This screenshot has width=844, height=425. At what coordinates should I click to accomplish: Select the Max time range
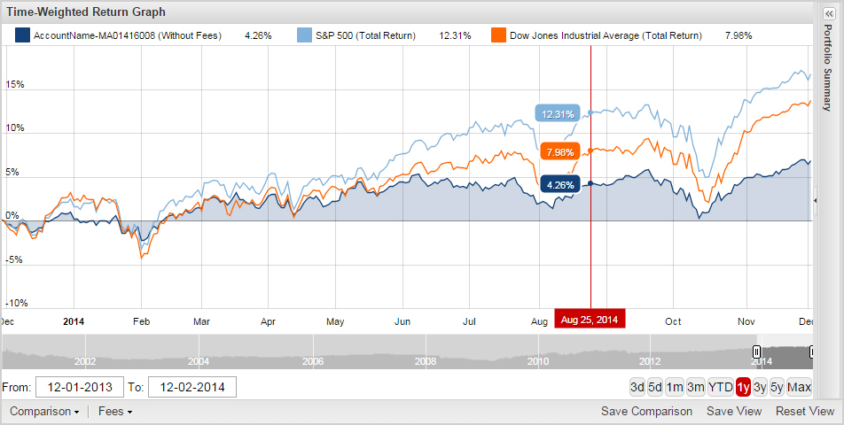[x=800, y=387]
